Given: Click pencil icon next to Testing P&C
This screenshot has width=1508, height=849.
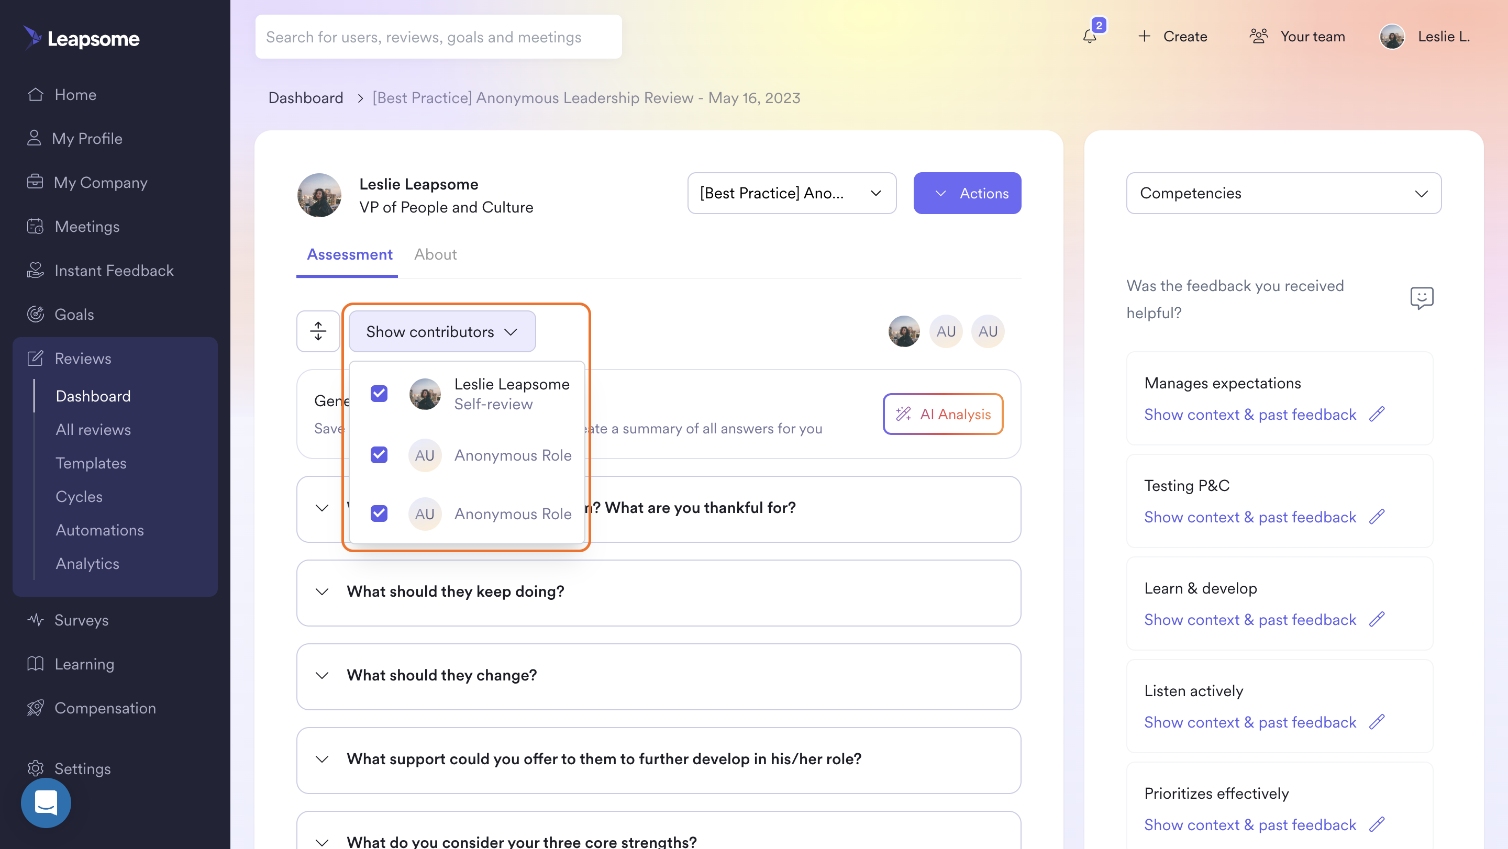Looking at the screenshot, I should coord(1377,516).
